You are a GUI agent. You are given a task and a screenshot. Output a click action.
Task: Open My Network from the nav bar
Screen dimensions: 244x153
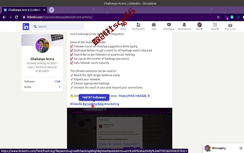tap(138, 26)
